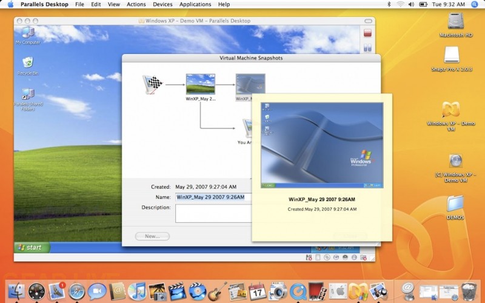The image size is (485, 303).
Task: Click the snapshot Name text field
Action: pos(214,197)
